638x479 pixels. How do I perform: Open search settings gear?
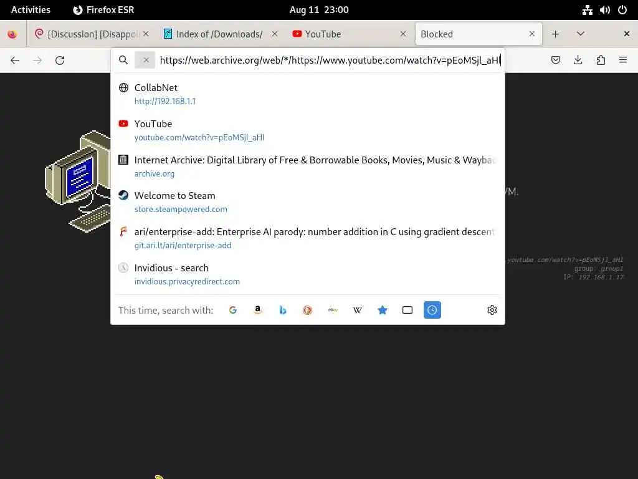[492, 311]
